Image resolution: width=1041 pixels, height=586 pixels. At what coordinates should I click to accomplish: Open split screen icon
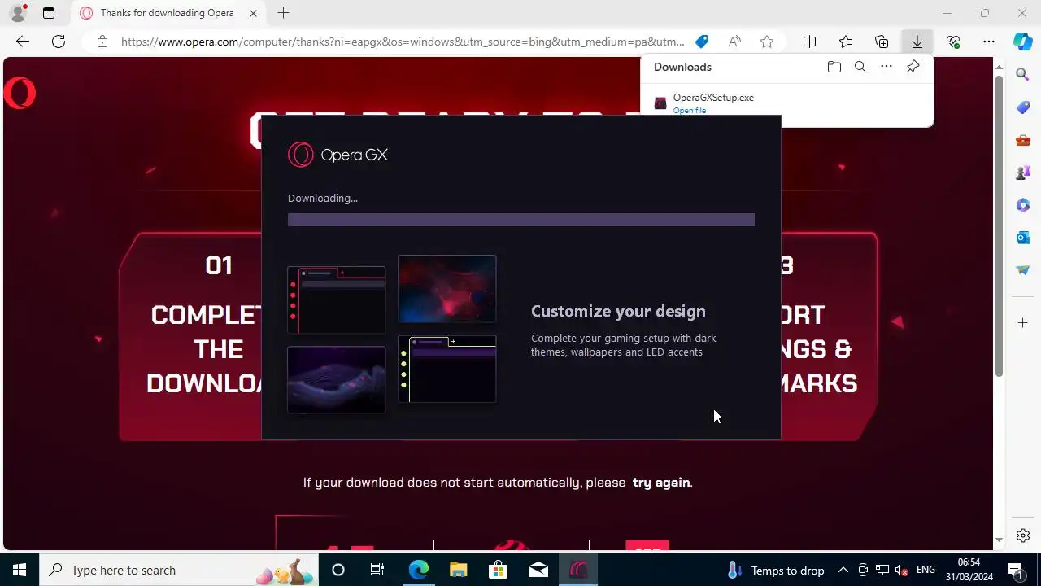(x=809, y=42)
